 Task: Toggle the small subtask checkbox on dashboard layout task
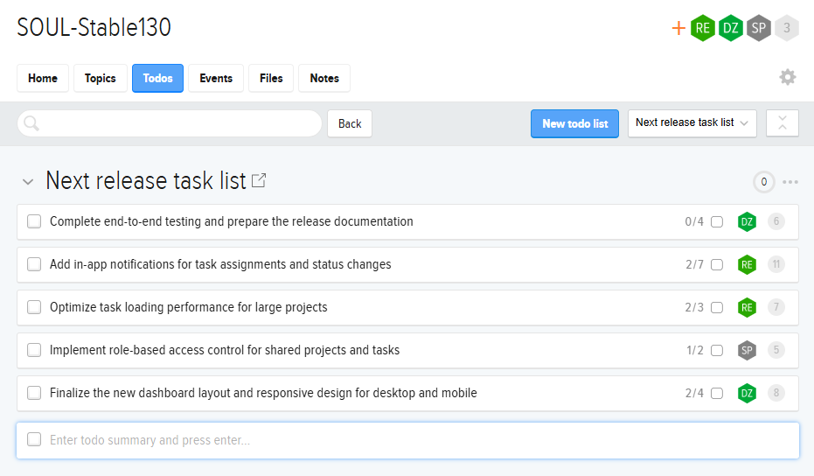717,394
